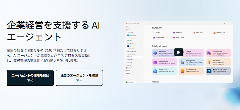Viewport: 240px width, 110px height.
Task: Open Apps in the sidebar
Action: coord(128,73)
